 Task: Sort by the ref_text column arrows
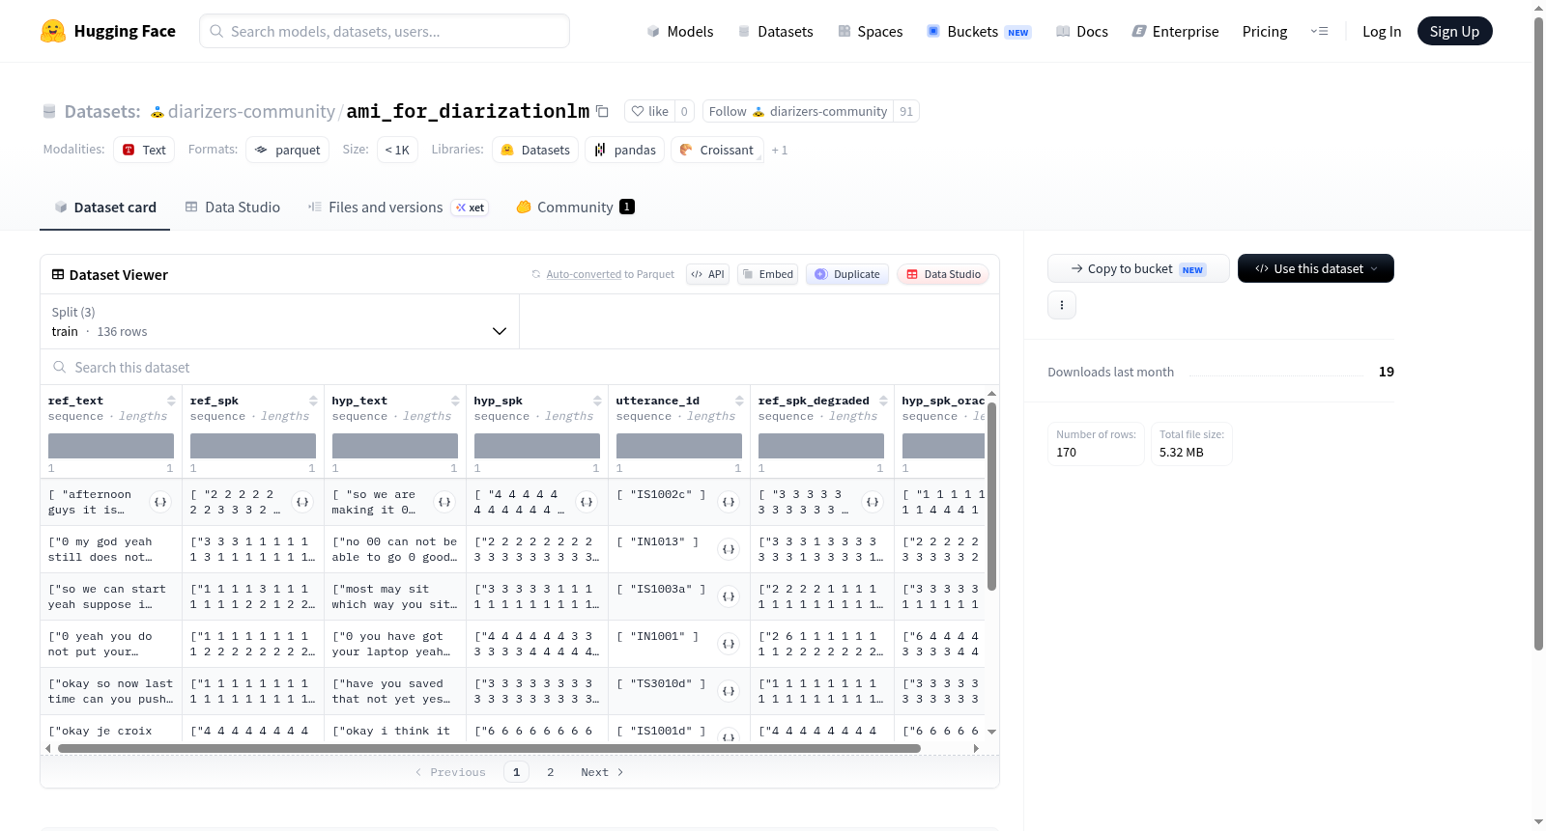pos(171,401)
